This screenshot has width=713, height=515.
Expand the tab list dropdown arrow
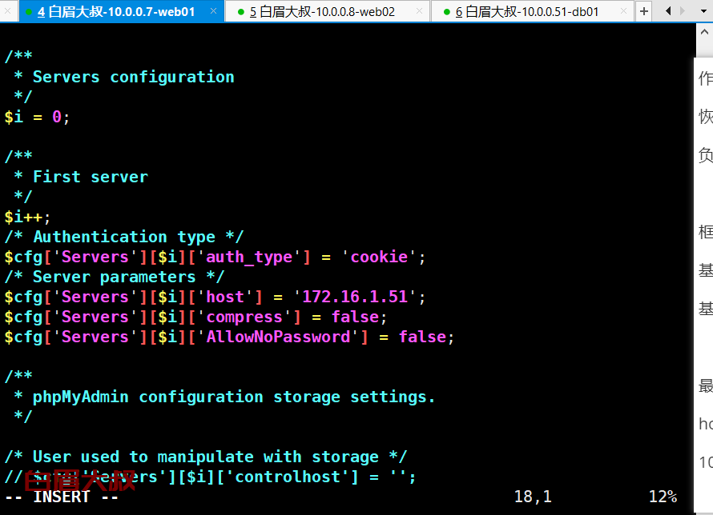pyautogui.click(x=703, y=11)
